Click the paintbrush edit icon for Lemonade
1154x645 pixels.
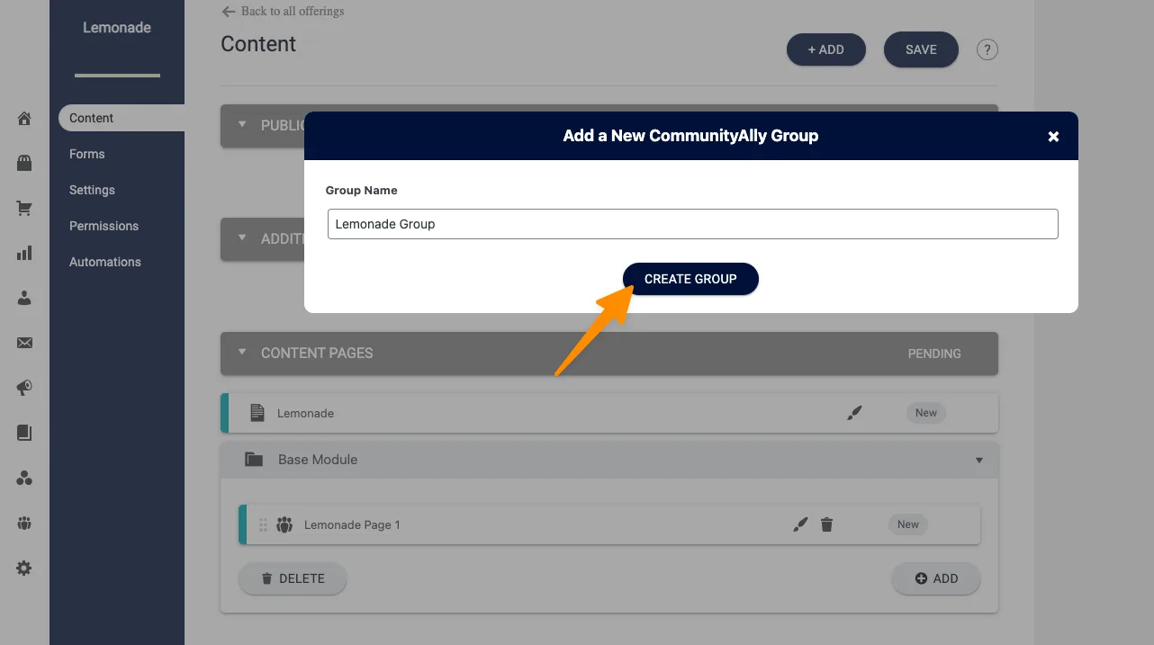(854, 413)
